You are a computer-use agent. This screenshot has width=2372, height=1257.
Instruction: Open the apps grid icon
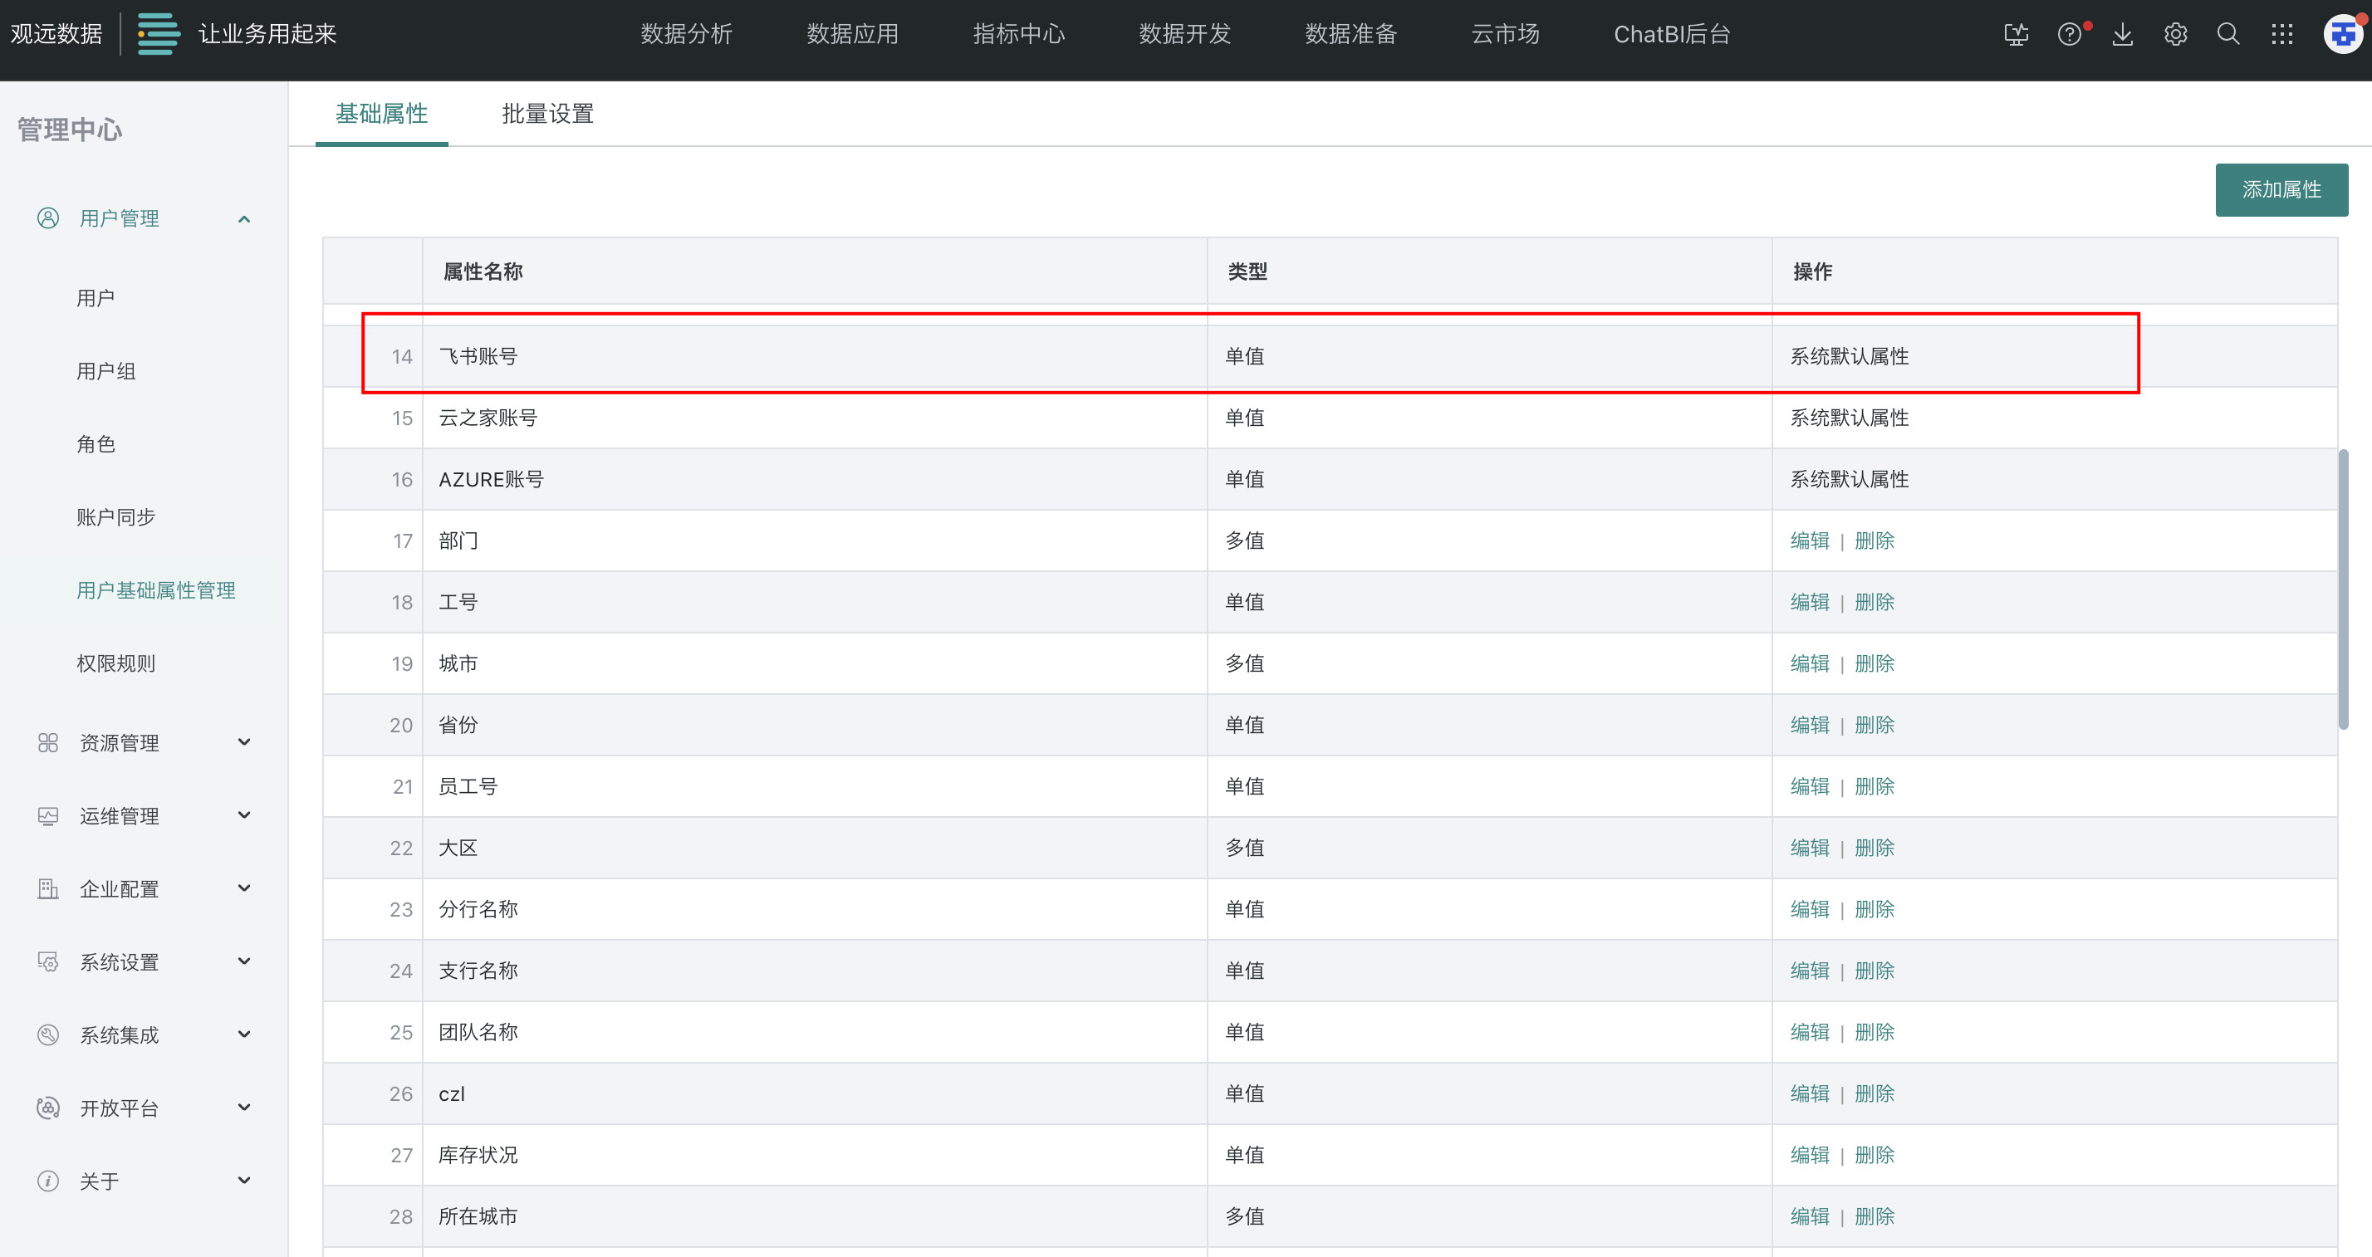pyautogui.click(x=2281, y=35)
